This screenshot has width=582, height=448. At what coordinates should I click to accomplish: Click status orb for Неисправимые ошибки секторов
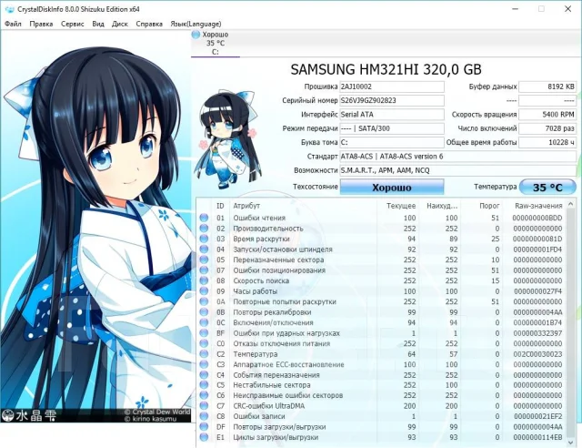pos(204,395)
